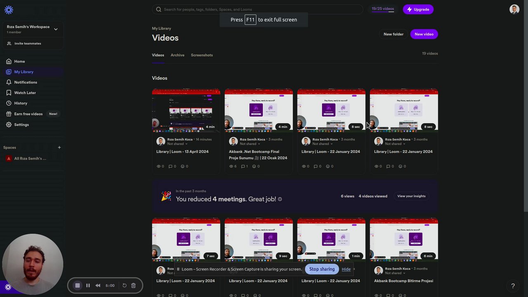528x297 pixels.
Task: Click the 'New!' badge beside Earn free videos
Action: pos(53,114)
